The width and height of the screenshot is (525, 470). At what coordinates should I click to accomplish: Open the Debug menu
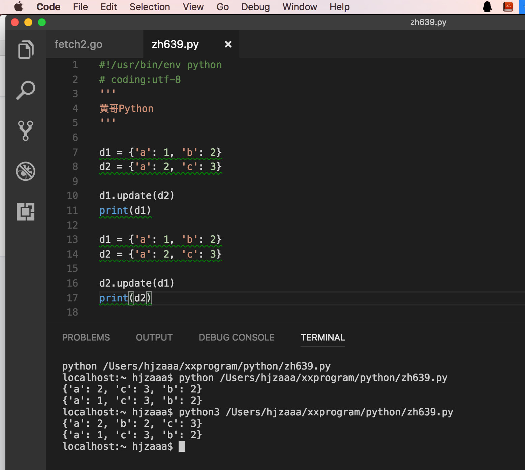pyautogui.click(x=255, y=7)
